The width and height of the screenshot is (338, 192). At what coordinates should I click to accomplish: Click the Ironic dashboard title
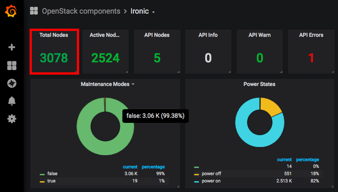(x=140, y=11)
